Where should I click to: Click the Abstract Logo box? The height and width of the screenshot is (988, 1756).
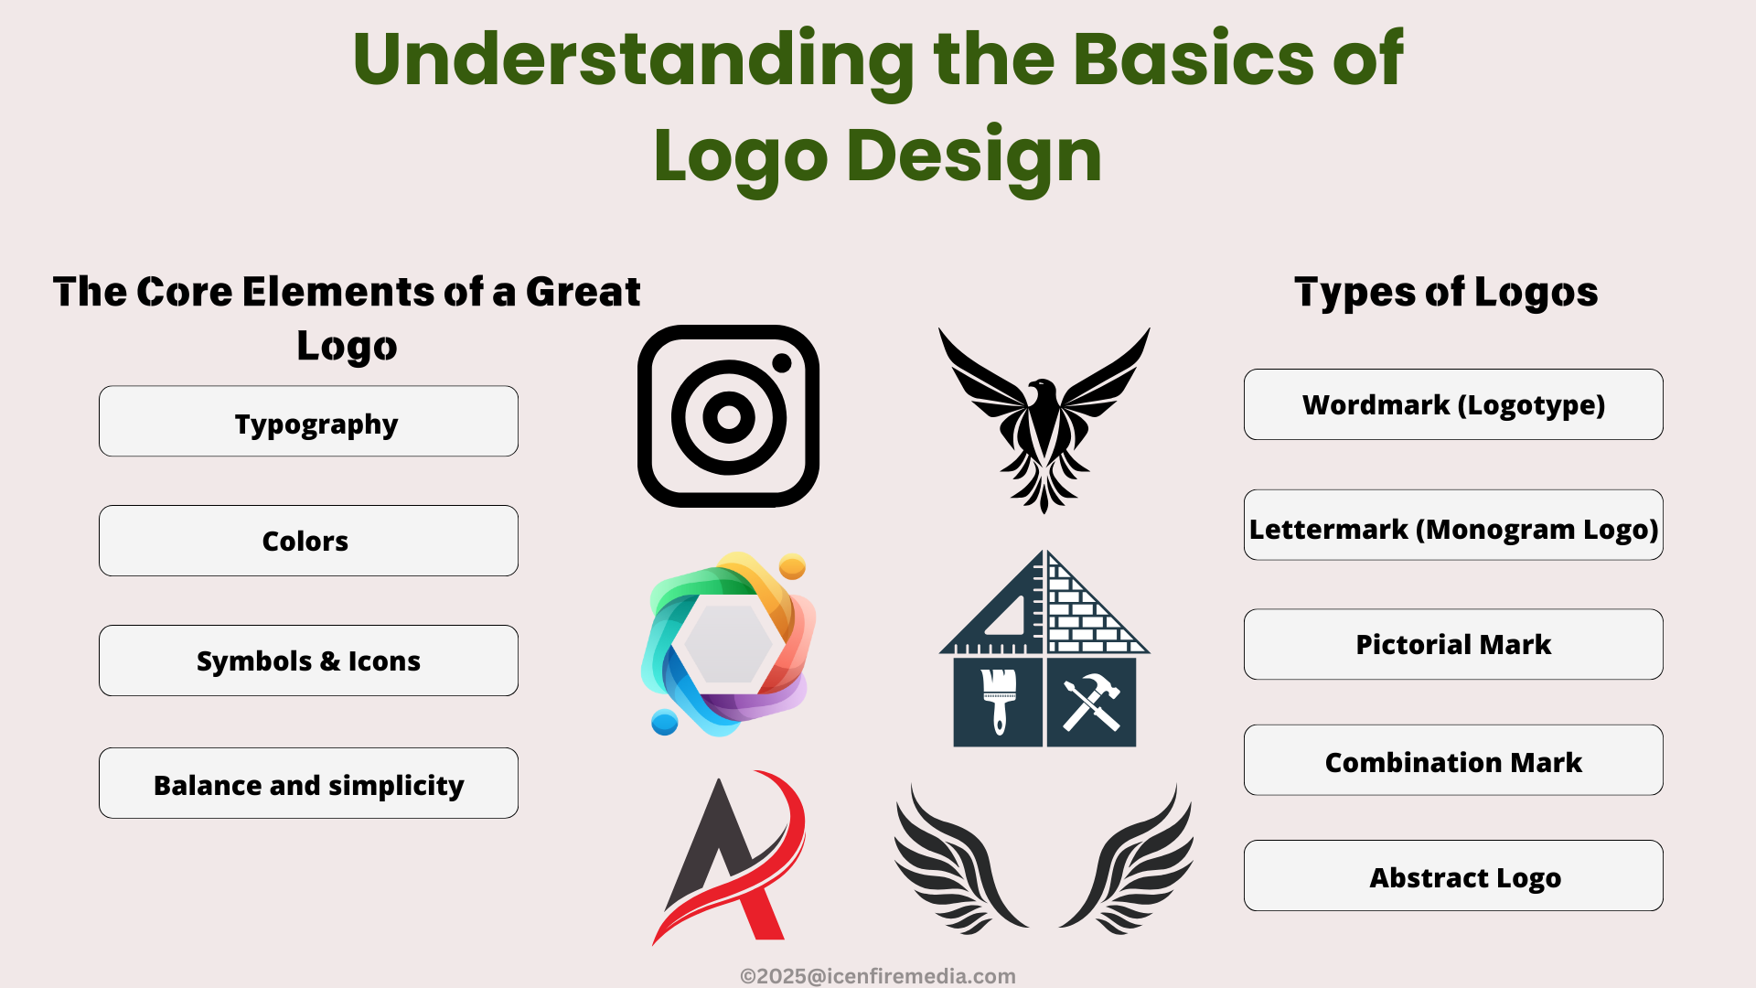[1453, 875]
